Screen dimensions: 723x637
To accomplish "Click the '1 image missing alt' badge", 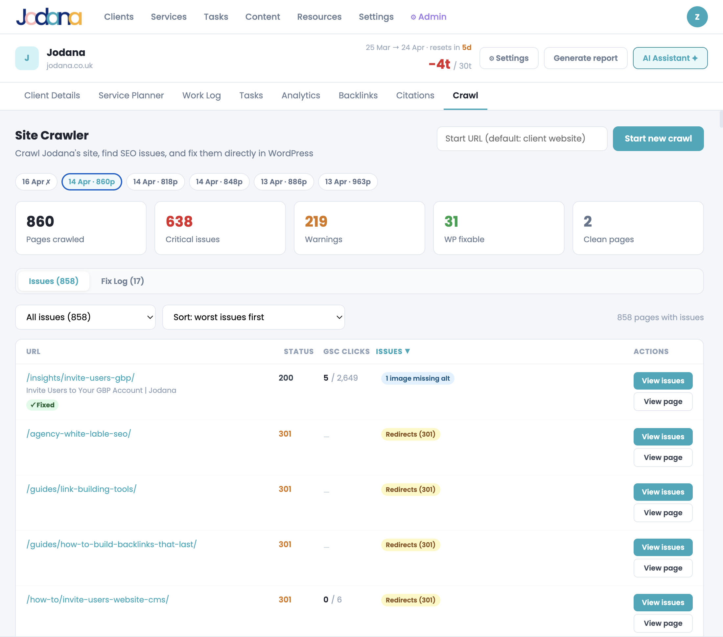I will [417, 378].
